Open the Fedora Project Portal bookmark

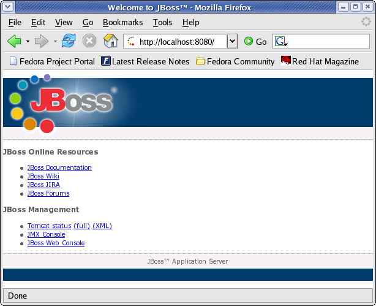(x=52, y=61)
